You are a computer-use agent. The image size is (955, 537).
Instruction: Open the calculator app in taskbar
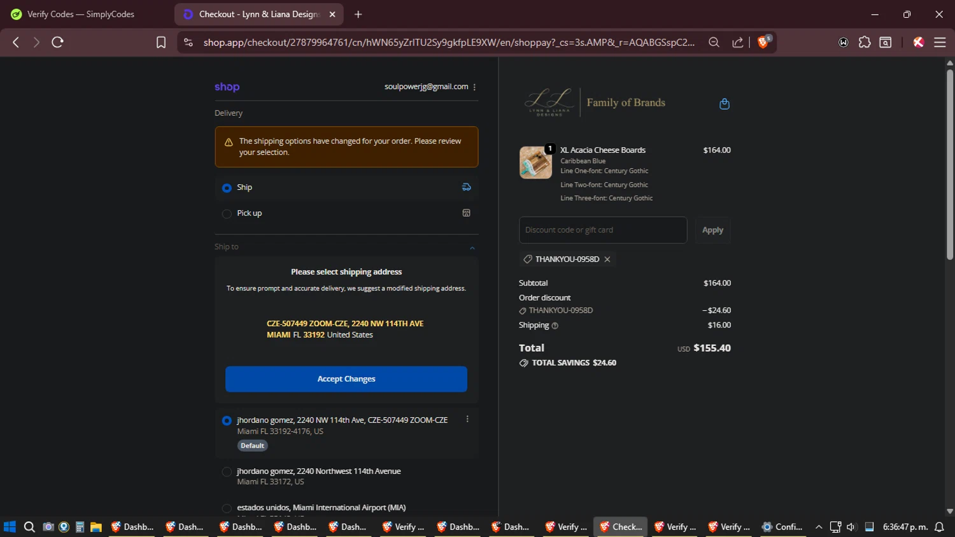tap(80, 527)
